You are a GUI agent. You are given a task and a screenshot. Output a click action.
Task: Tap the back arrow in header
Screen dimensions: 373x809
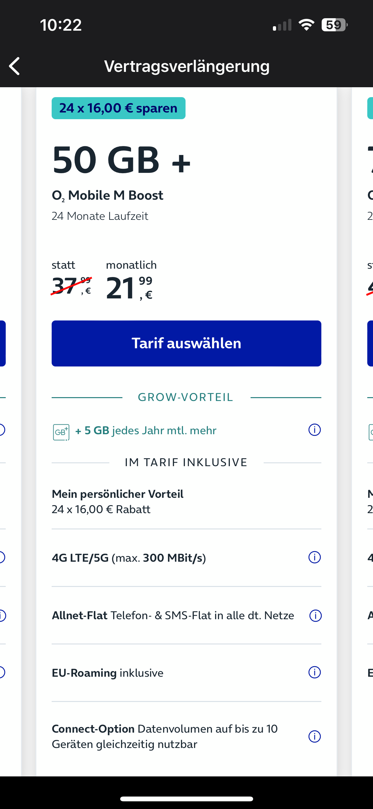14,66
